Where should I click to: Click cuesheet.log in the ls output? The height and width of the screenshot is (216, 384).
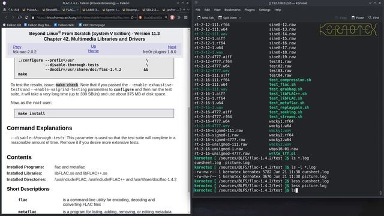click(x=208, y=163)
